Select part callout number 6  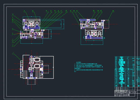pyautogui.click(x=13, y=29)
